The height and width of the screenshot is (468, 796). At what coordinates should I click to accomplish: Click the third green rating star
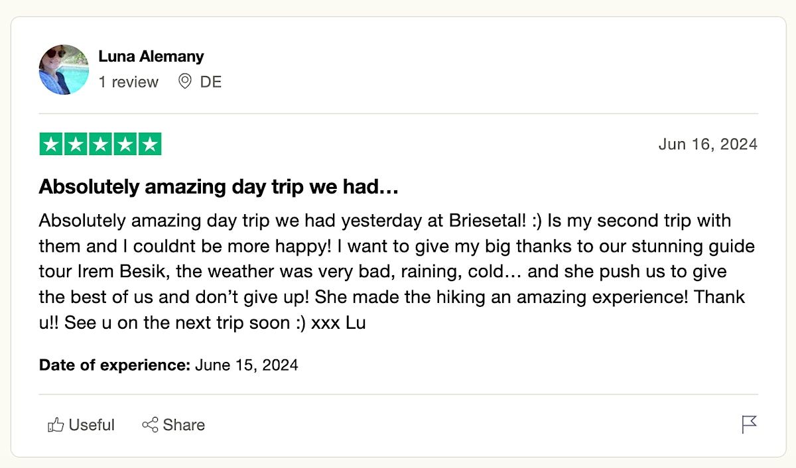tap(100, 145)
